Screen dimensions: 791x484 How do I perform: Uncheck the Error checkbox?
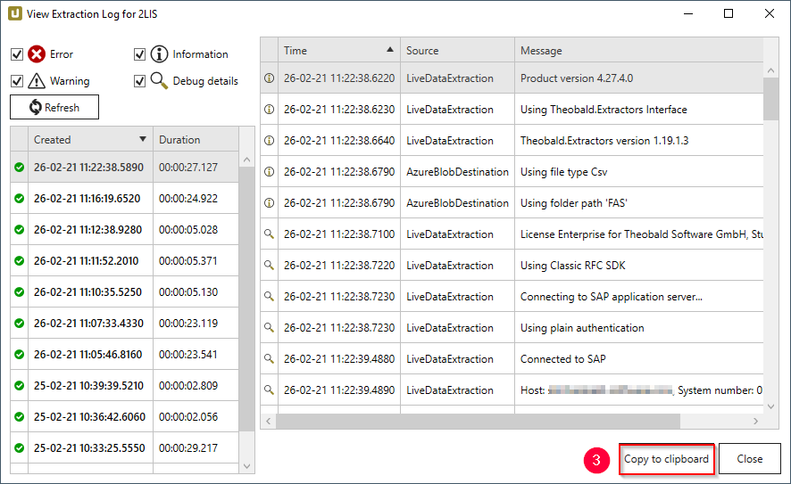point(17,54)
